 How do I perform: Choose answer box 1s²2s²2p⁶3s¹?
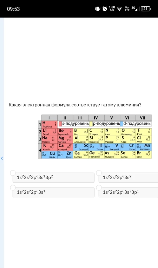click(x=54, y=192)
